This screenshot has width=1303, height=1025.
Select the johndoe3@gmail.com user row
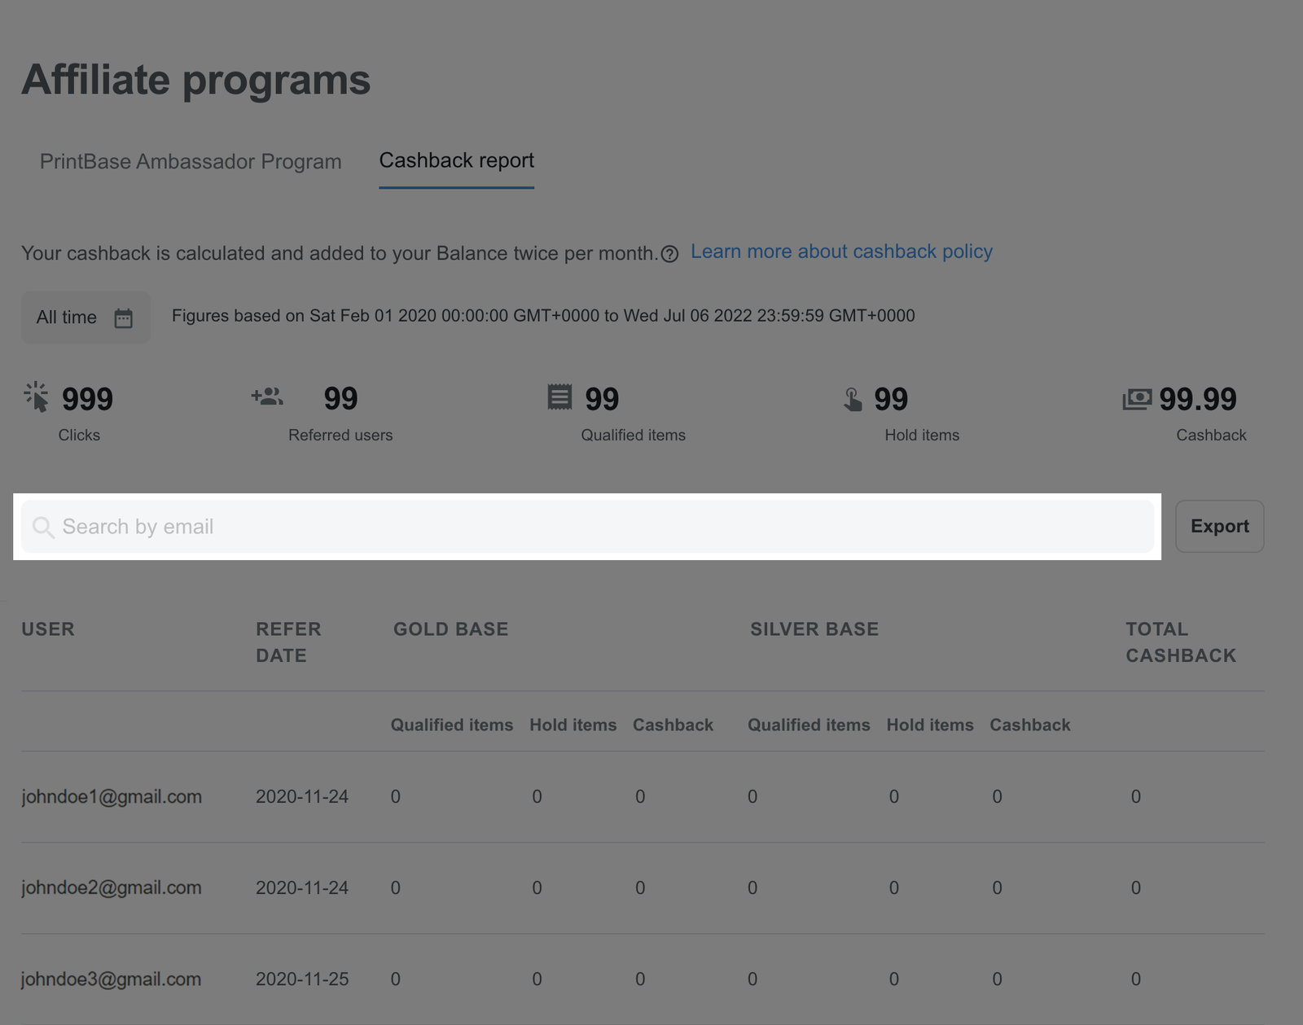112,979
